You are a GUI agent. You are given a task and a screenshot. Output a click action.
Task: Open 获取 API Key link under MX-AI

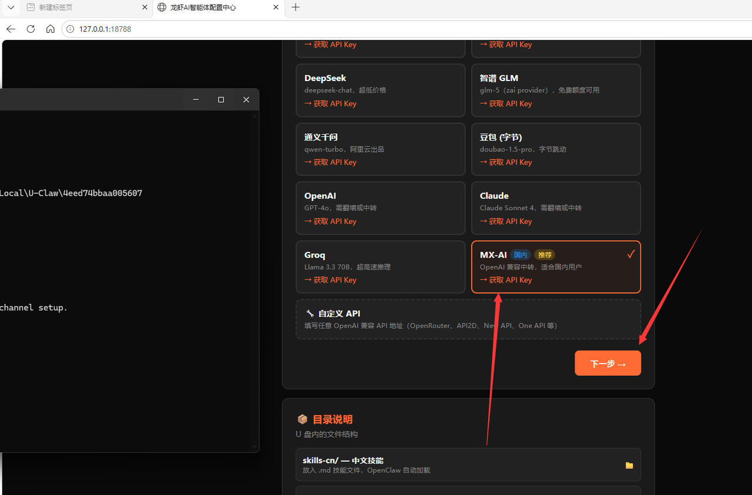pos(506,280)
